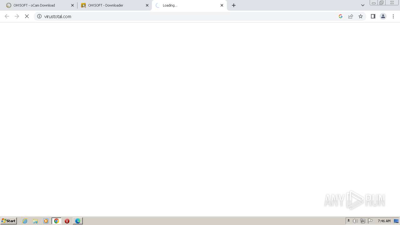Open Action Center flag icon

370,221
